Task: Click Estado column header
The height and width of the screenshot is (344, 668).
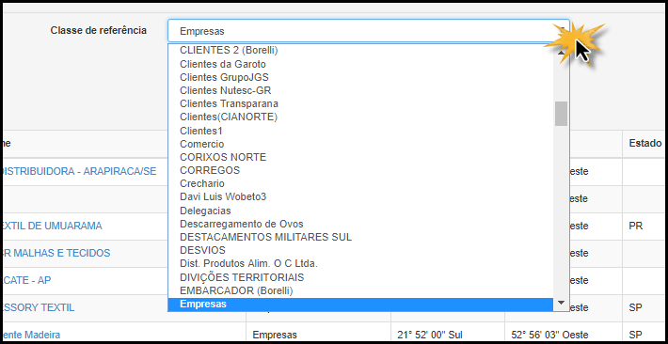Action: [x=645, y=144]
